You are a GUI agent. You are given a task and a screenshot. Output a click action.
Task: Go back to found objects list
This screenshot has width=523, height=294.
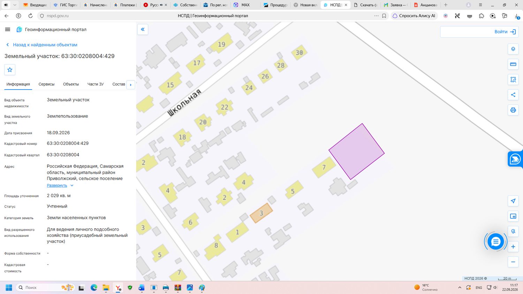point(41,45)
